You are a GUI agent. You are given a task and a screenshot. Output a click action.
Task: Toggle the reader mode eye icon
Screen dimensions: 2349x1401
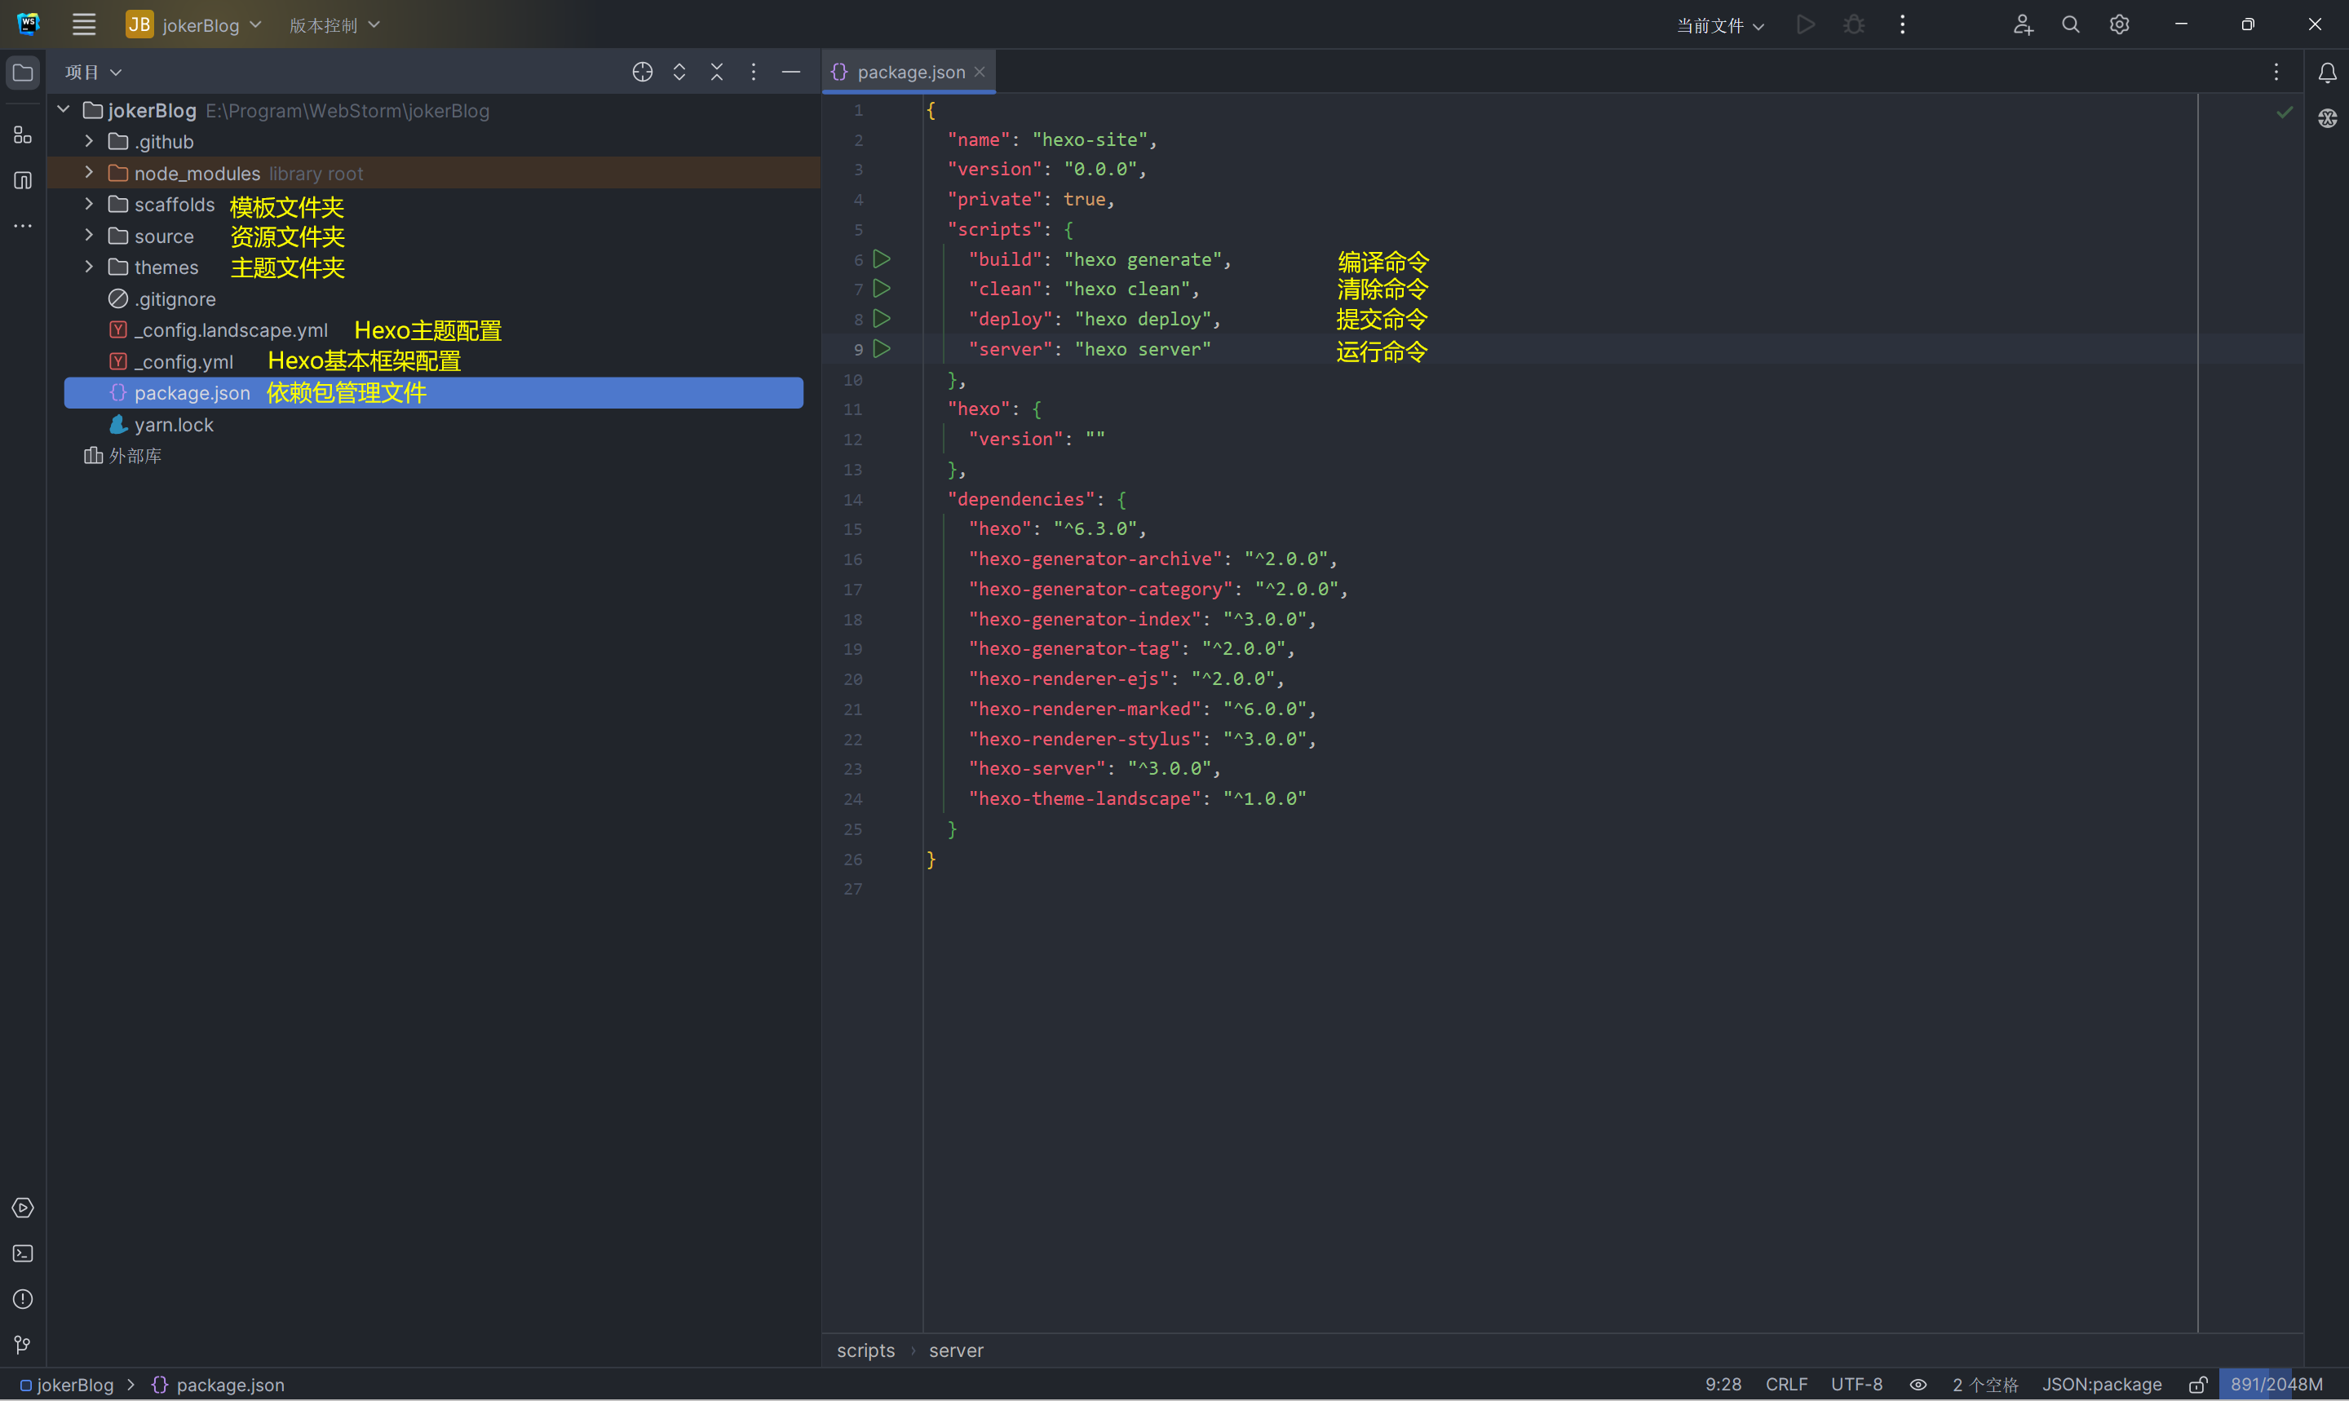coord(1918,1384)
